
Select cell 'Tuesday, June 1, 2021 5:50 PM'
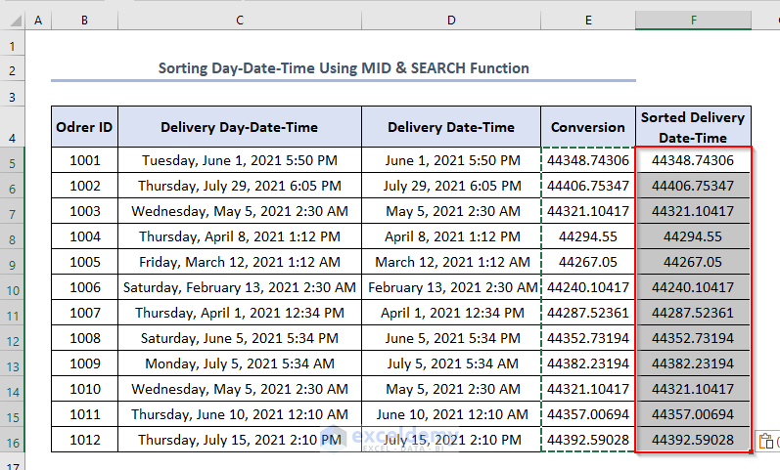(239, 160)
